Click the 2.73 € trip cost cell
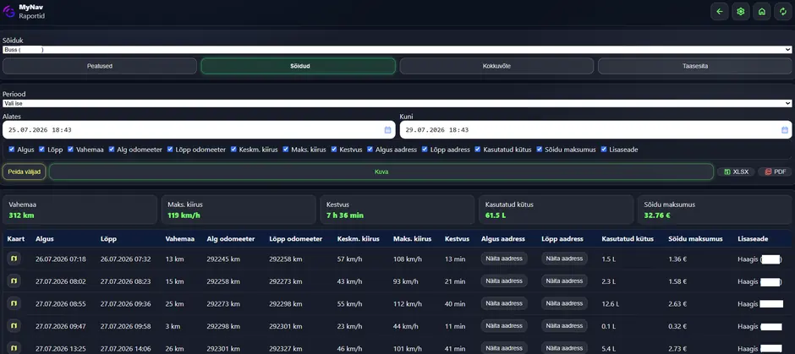 (678, 349)
